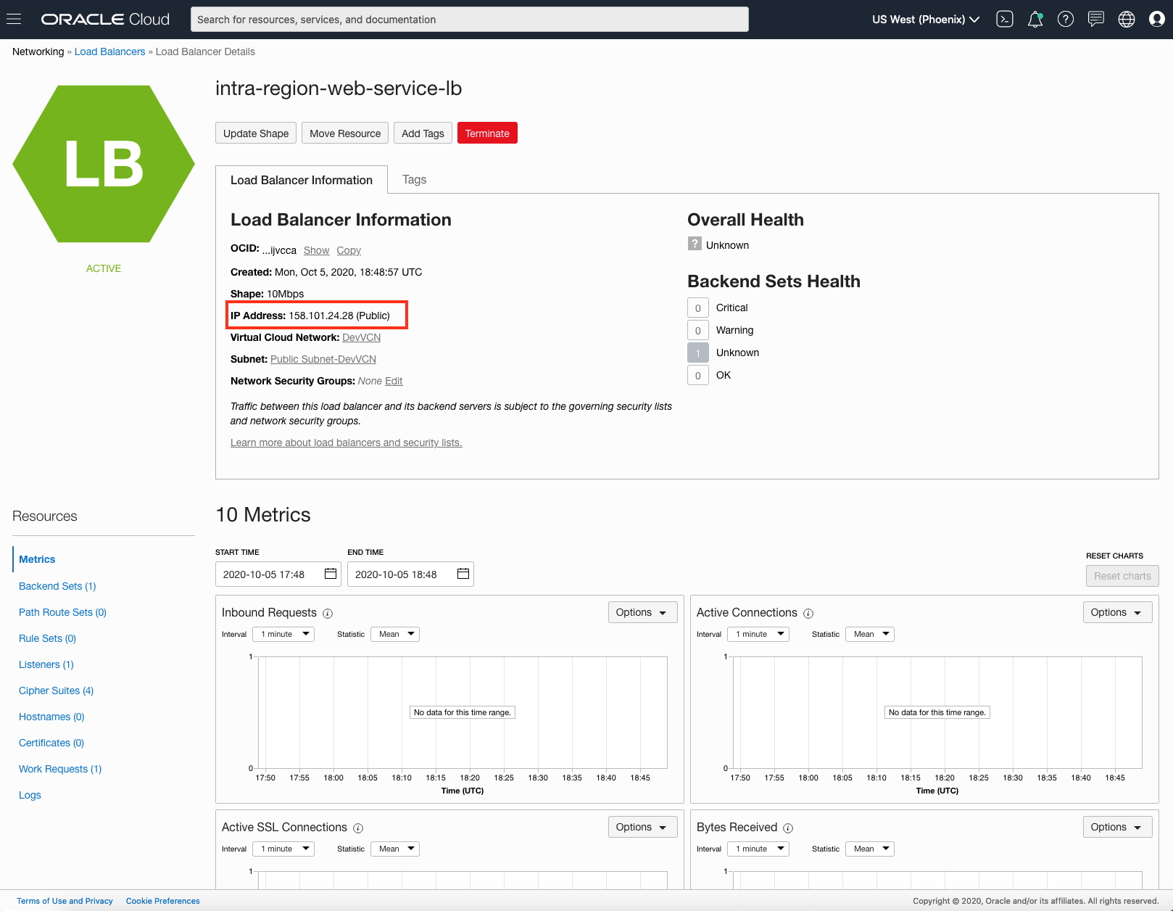Select the Load Balancer Information tab
Image resolution: width=1173 pixels, height=911 pixels.
pos(302,180)
